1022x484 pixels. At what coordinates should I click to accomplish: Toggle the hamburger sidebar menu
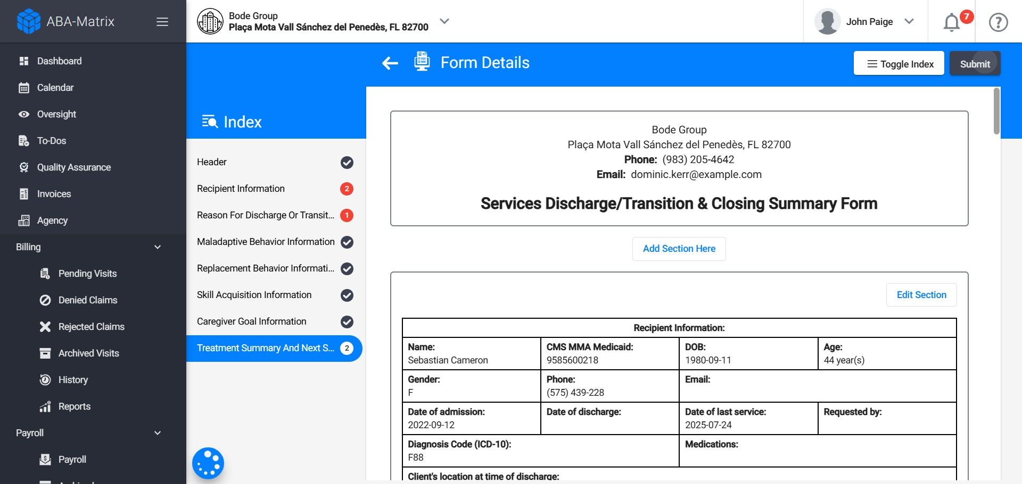pos(162,22)
